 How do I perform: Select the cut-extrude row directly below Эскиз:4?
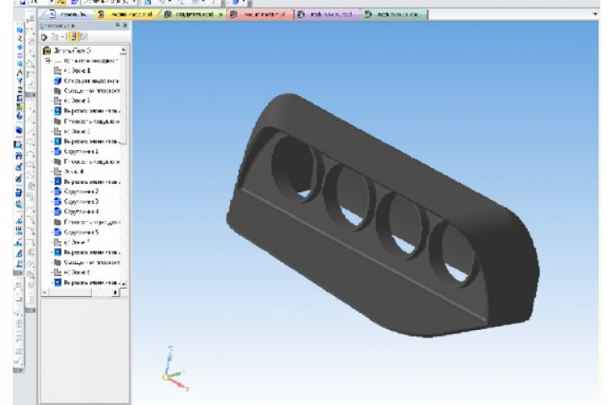(86, 181)
